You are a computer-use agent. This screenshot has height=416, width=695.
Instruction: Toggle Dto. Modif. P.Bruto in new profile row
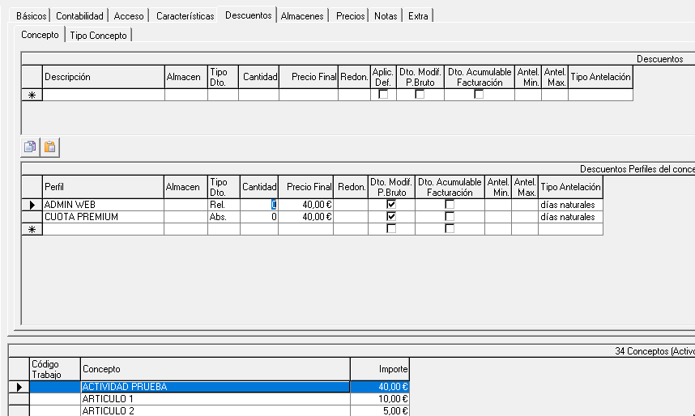(391, 228)
